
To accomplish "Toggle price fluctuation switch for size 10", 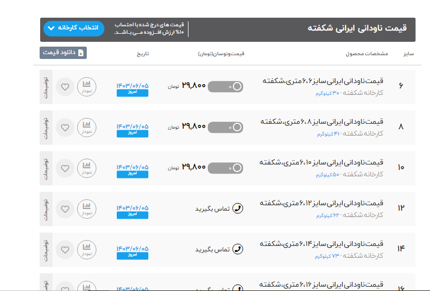I will (225, 168).
